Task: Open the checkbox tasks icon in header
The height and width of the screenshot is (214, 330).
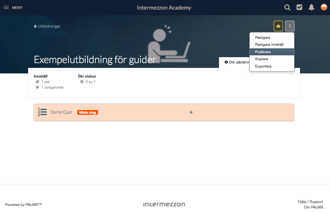Action: pyautogui.click(x=299, y=7)
